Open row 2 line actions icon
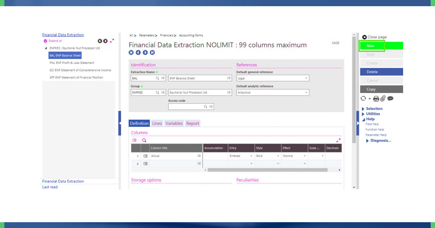 click(145, 164)
